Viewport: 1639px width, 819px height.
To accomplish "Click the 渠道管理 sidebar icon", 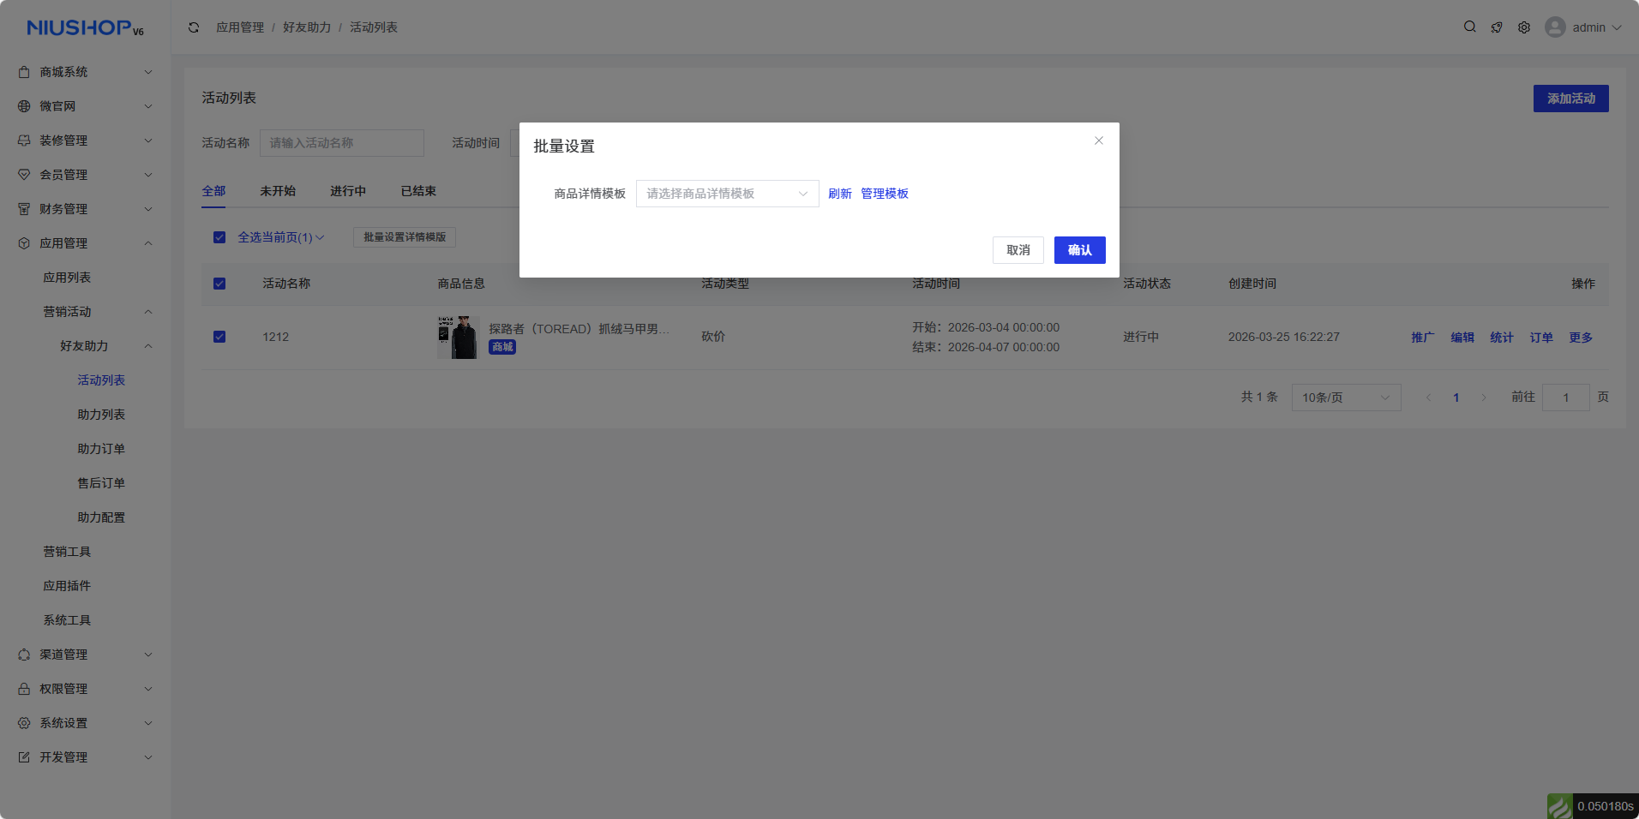I will pos(24,655).
